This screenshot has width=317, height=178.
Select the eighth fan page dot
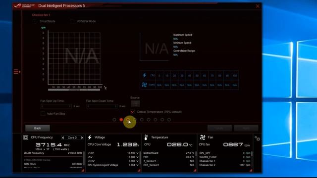click(x=162, y=120)
